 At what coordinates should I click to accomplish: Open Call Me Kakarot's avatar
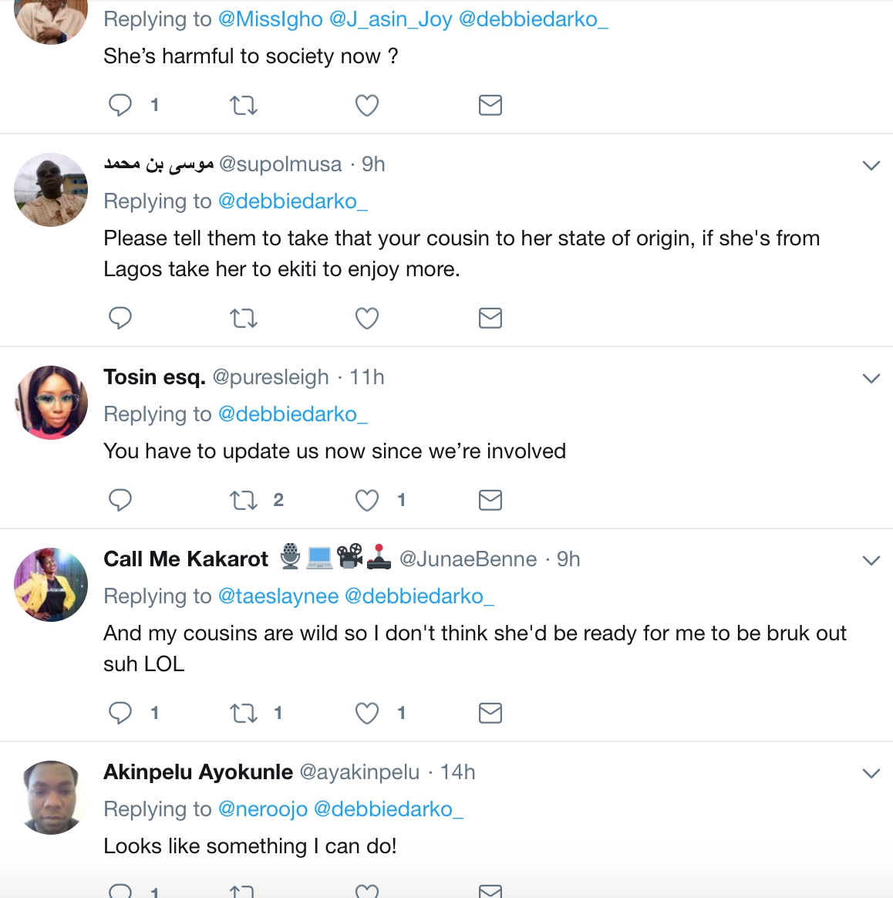tap(51, 585)
